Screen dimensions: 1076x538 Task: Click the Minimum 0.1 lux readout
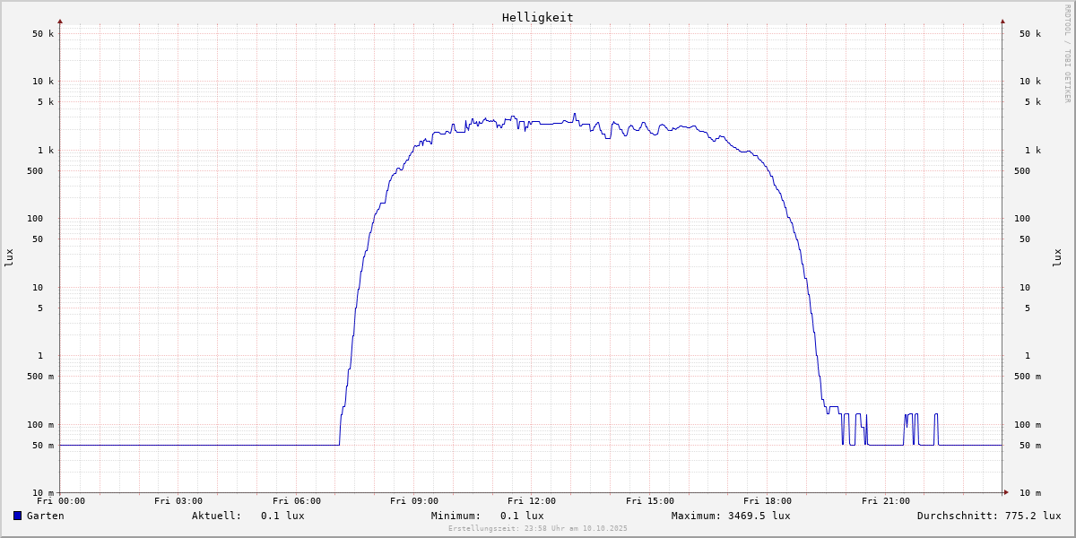point(522,516)
